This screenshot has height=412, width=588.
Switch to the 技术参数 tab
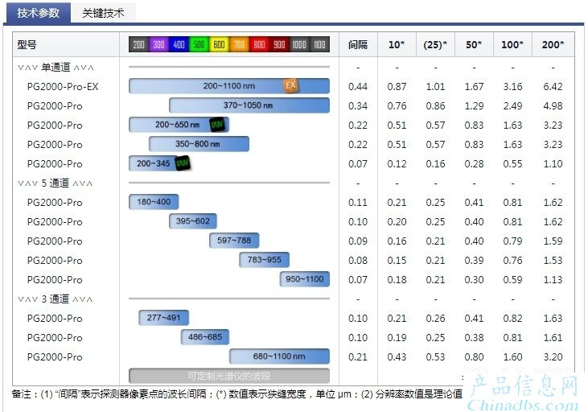coord(38,13)
